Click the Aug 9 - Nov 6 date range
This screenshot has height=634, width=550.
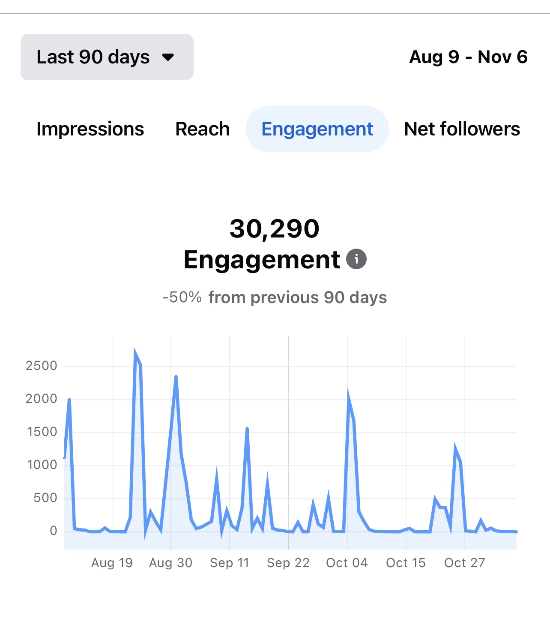pyautogui.click(x=468, y=57)
